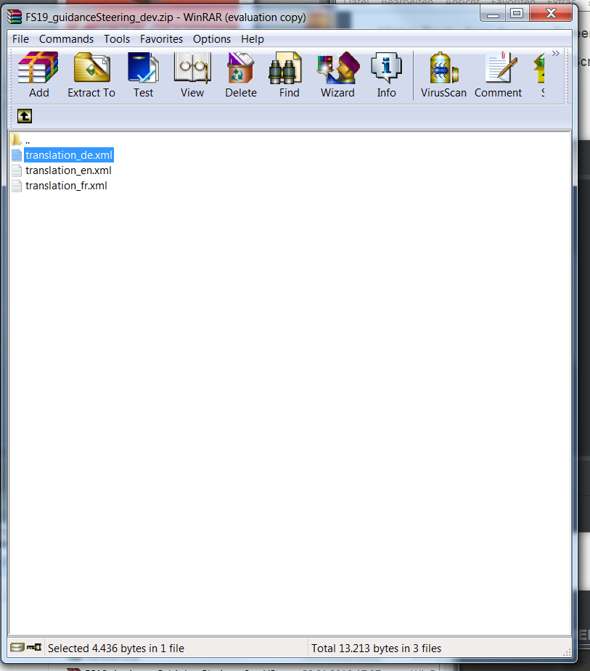Run Test on archived files
This screenshot has height=671, width=590.
(143, 75)
